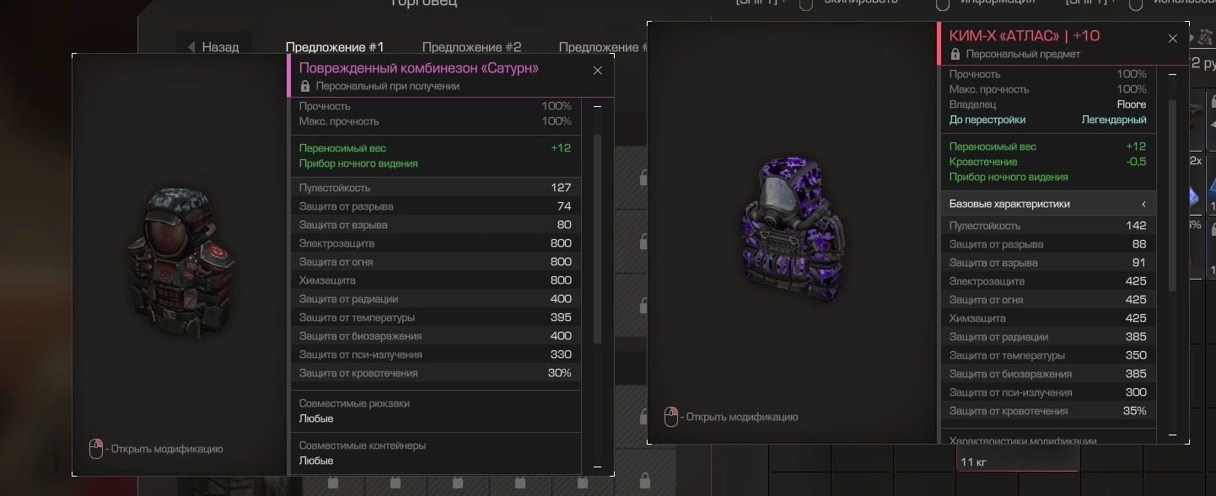Click mouse icon for Сатурн modification

(x=96, y=449)
